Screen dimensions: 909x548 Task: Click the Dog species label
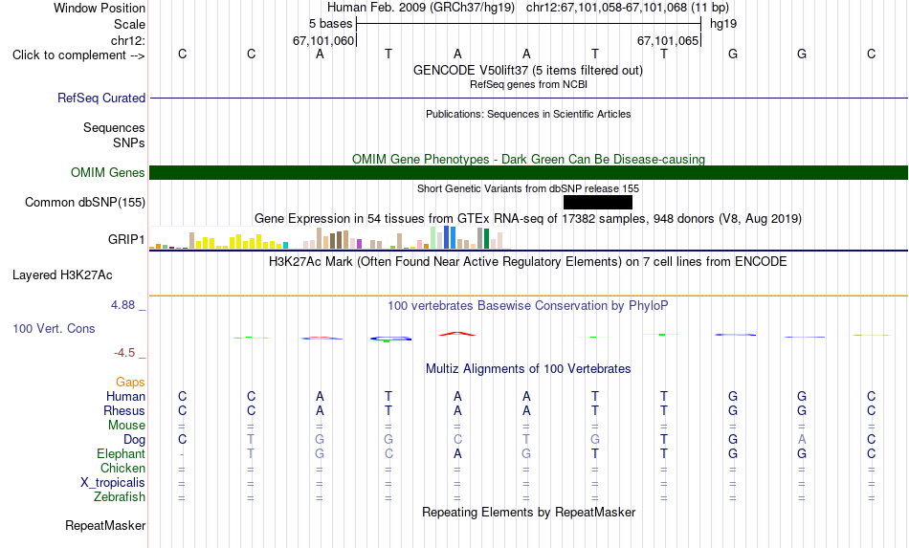[135, 440]
